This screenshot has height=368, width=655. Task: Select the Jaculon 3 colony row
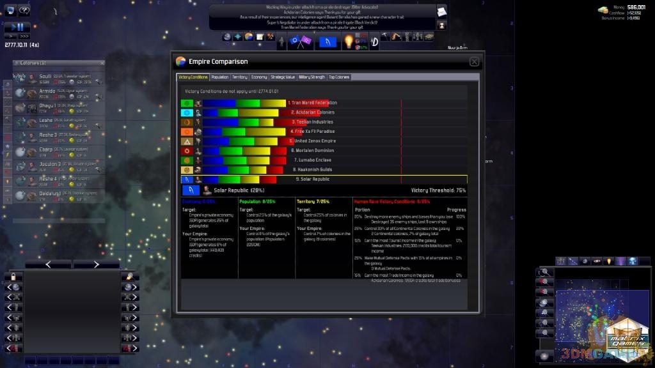[x=58, y=167]
